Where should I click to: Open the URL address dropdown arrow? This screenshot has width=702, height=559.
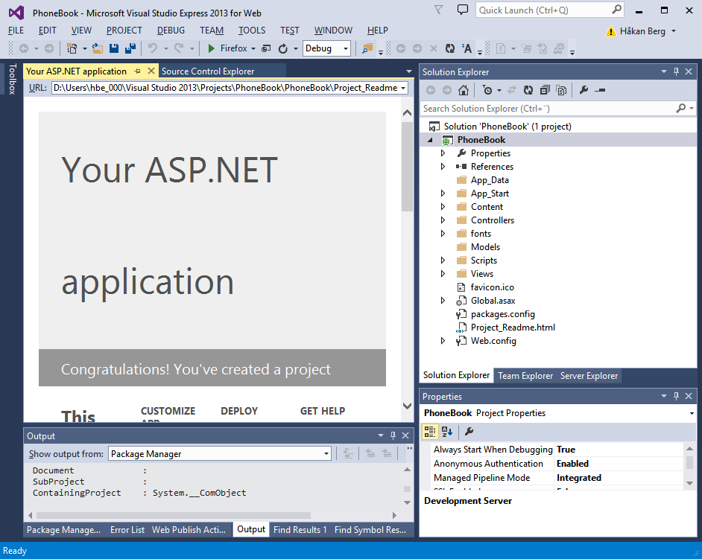403,88
